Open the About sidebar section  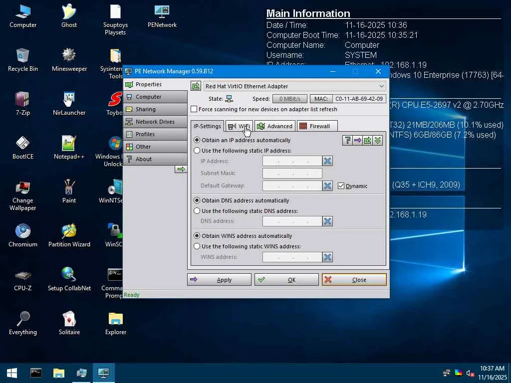coord(156,159)
